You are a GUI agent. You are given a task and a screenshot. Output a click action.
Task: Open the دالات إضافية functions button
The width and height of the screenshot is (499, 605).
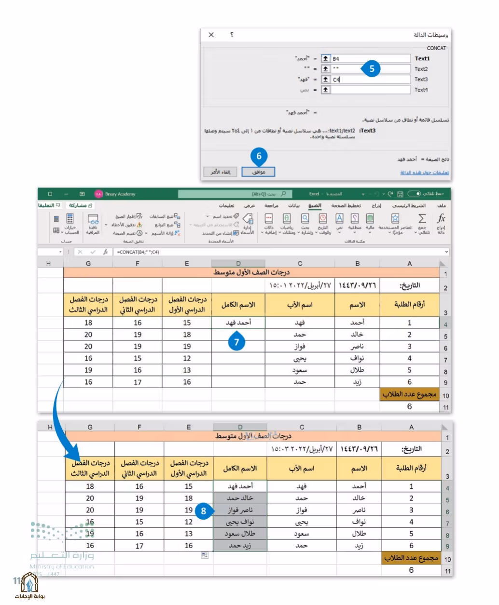click(x=269, y=224)
